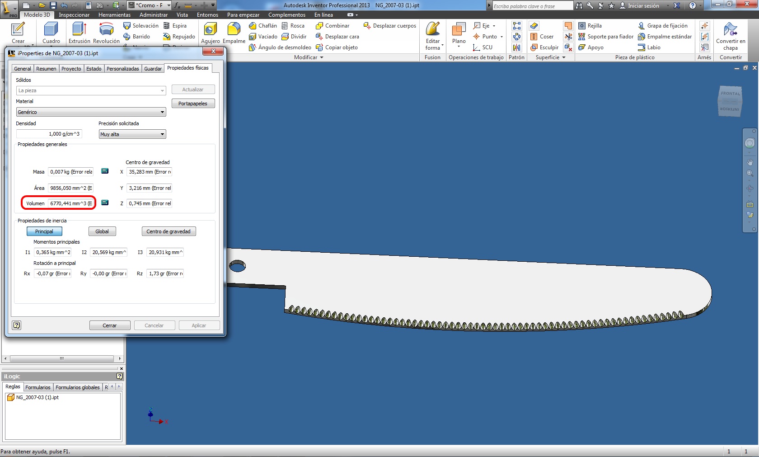Select the Global inertia button
The width and height of the screenshot is (759, 457).
click(102, 231)
